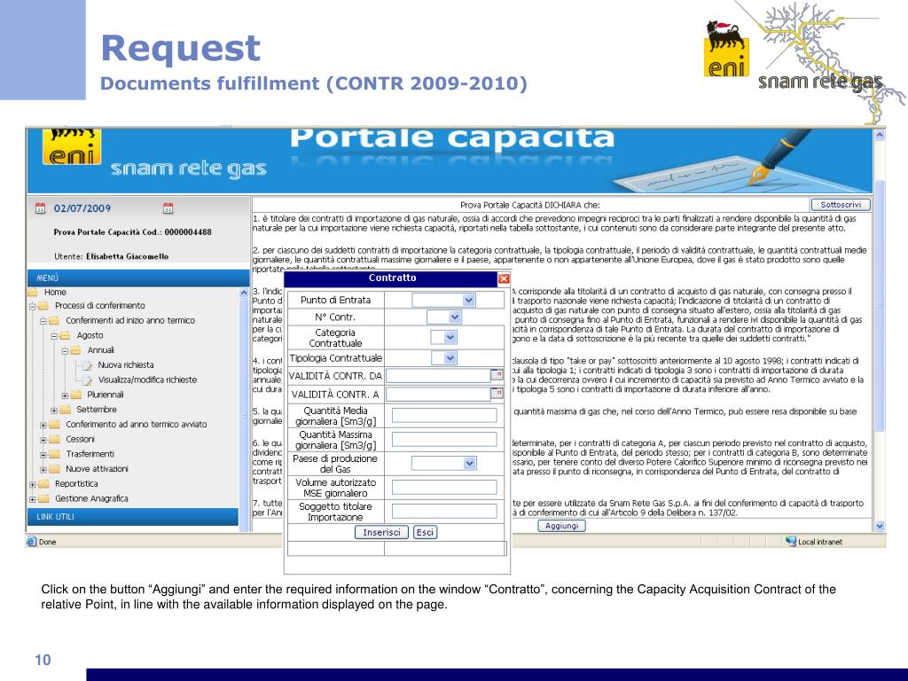
Task: Click the date text 02/07/2009
Action: [82, 208]
